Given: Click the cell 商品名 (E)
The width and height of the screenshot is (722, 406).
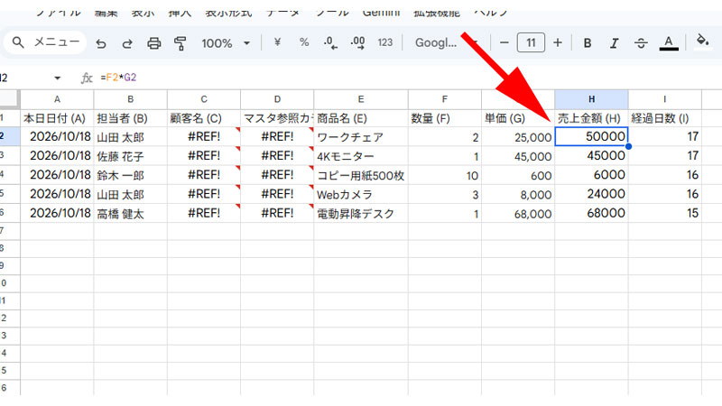Looking at the screenshot, I should 361,118.
